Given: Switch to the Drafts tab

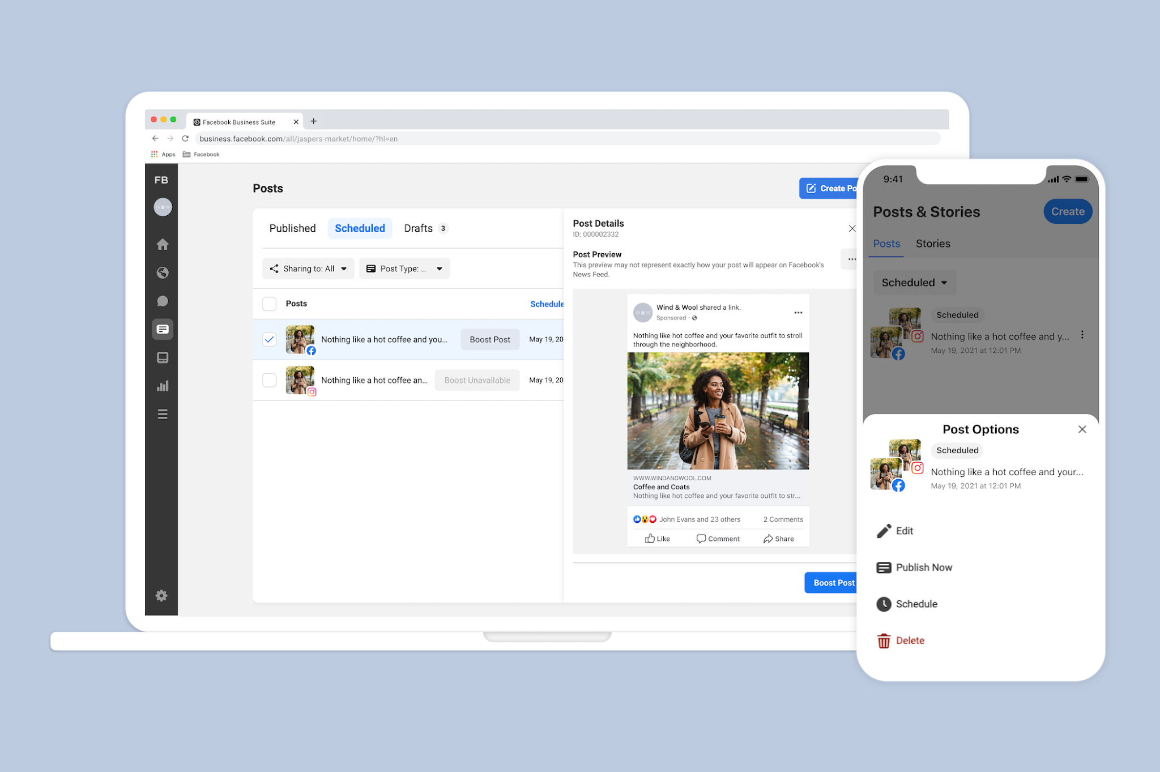Looking at the screenshot, I should [x=419, y=228].
